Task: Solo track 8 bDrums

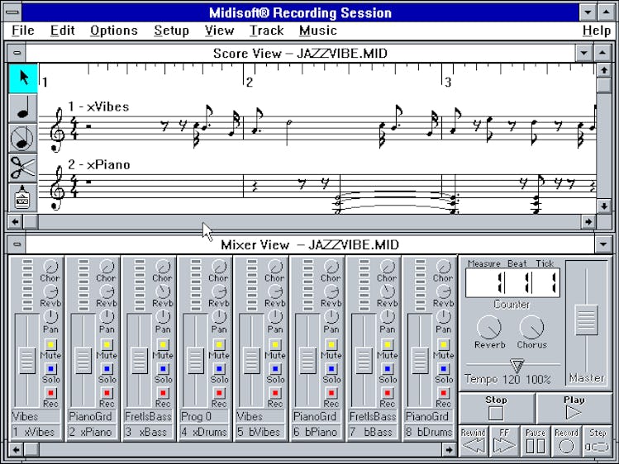Action: pyautogui.click(x=443, y=369)
